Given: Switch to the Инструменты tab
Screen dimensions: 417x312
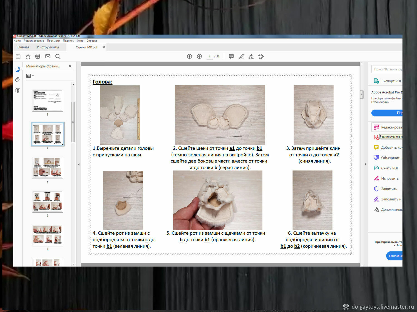Looking at the screenshot, I should point(48,47).
